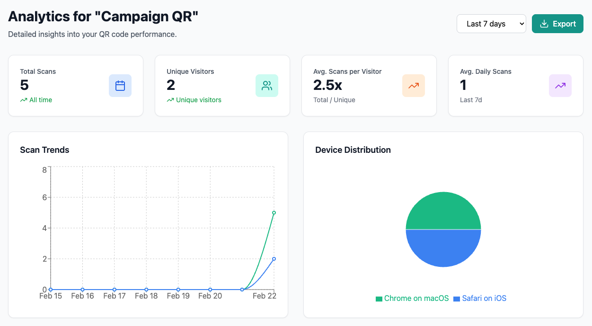The width and height of the screenshot is (592, 326).
Task: Click the blue legend square for Safari on iOS
Action: [456, 298]
